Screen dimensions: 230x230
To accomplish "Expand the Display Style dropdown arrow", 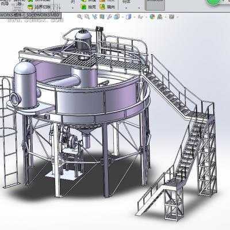I will [x=134, y=17].
